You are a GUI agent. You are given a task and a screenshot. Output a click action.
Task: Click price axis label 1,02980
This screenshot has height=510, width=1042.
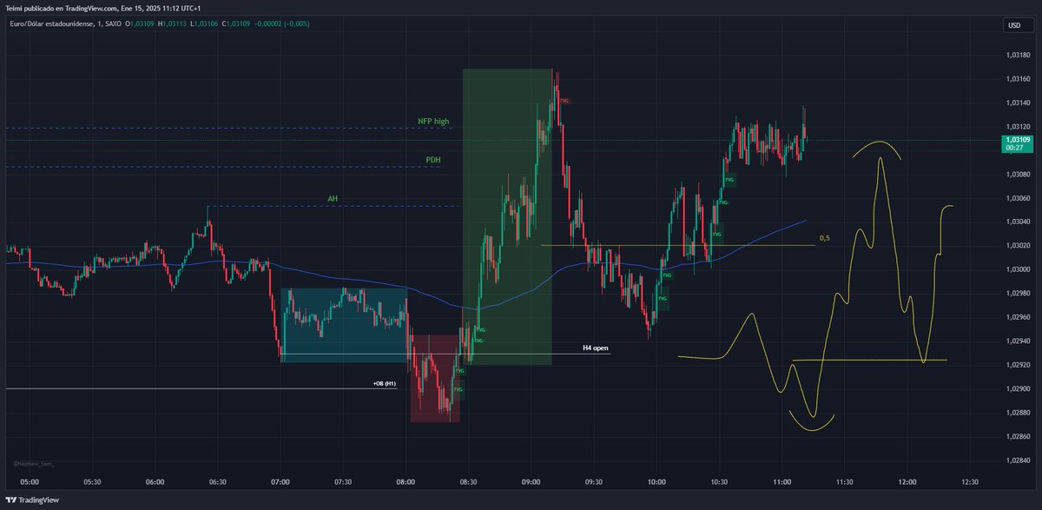point(1016,294)
